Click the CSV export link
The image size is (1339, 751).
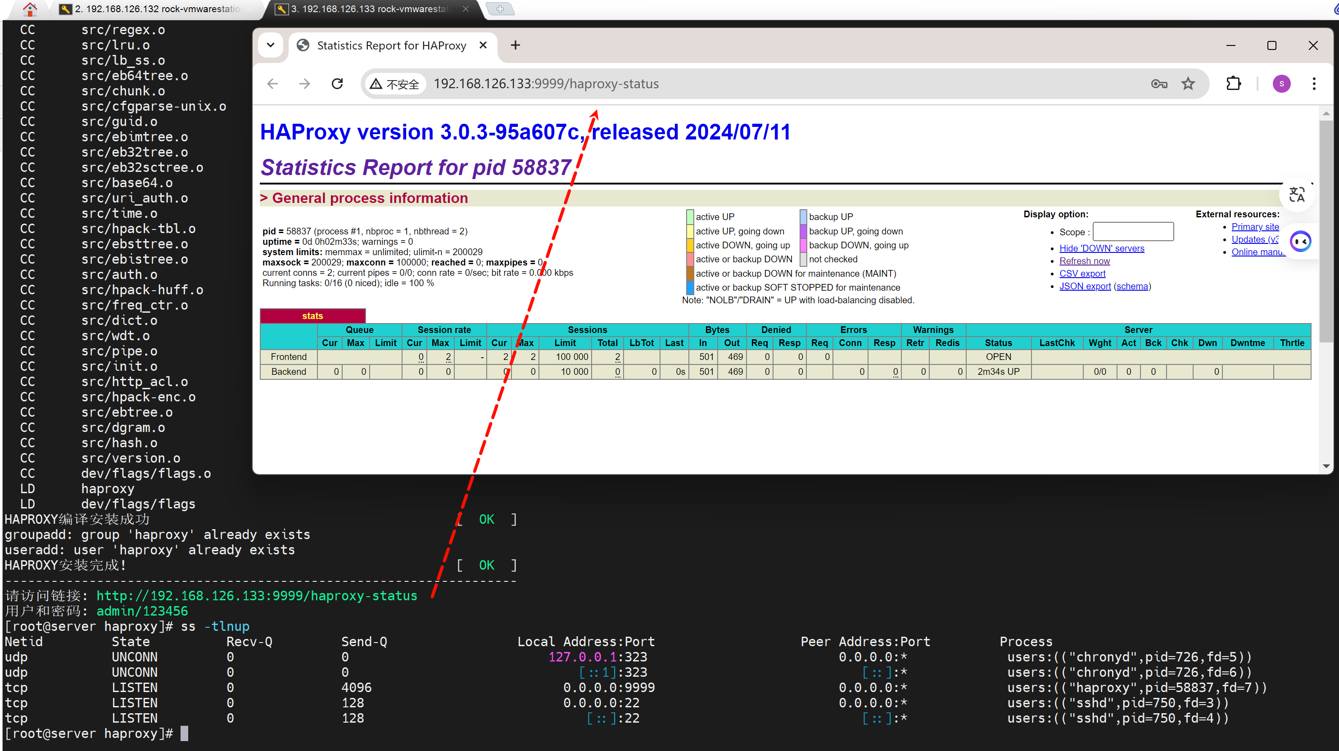(1082, 274)
